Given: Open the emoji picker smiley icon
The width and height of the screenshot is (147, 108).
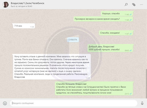Looking at the screenshot, I should point(5,103).
